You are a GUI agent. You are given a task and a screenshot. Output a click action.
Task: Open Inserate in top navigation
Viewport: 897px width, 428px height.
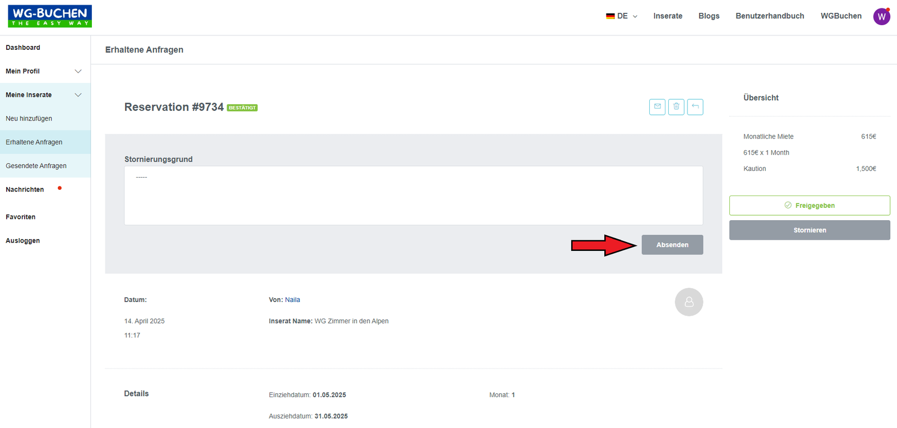668,16
